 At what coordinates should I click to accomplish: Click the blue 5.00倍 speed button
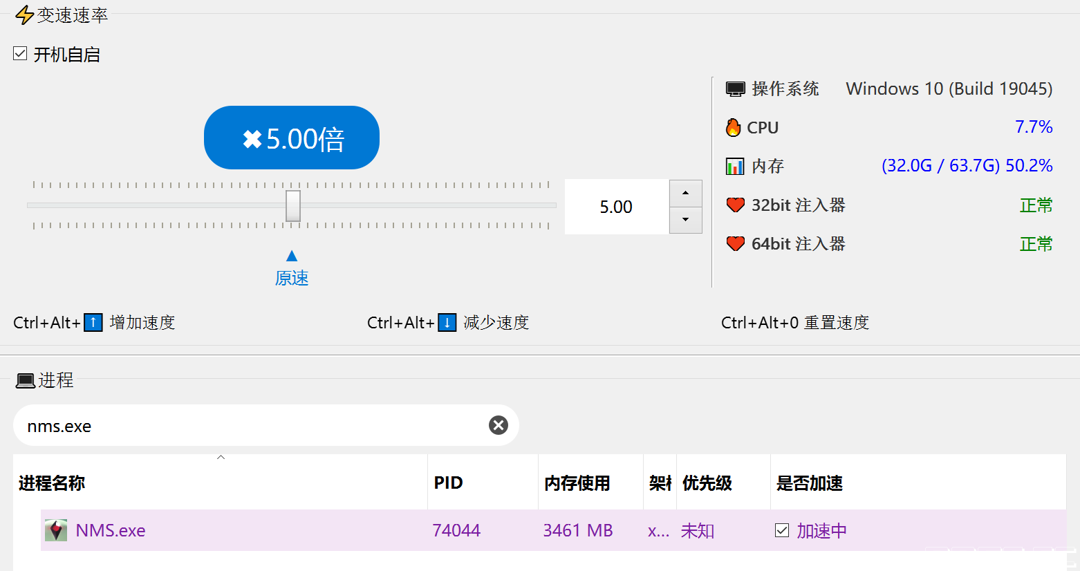tap(292, 138)
